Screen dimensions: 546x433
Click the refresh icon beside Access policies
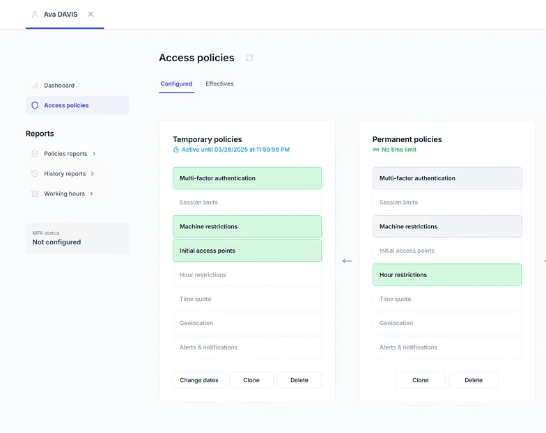pos(249,58)
